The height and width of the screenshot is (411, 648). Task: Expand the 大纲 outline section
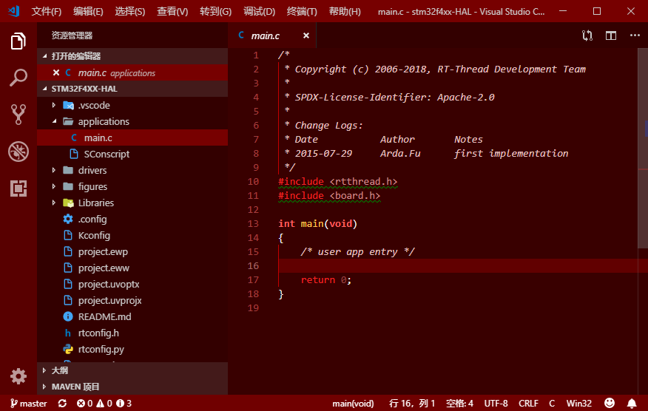tap(132, 370)
